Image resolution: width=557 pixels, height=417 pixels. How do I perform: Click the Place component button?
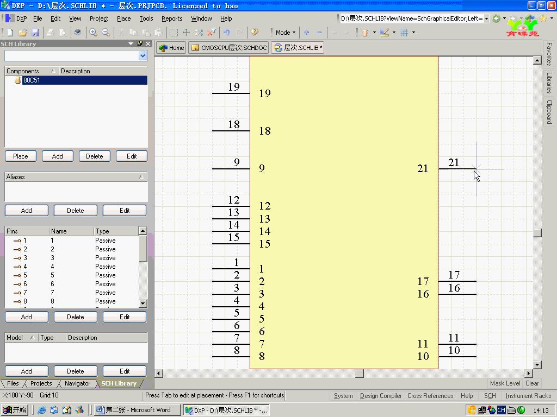[x=21, y=156]
